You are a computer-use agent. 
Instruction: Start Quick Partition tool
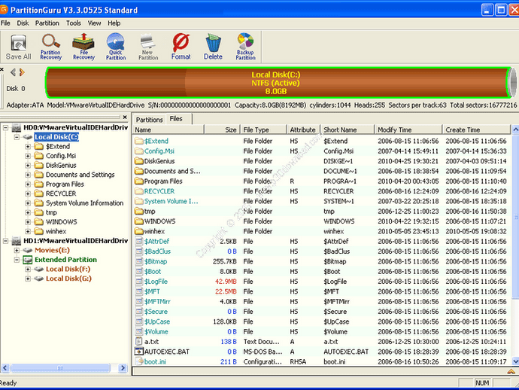[x=116, y=47]
